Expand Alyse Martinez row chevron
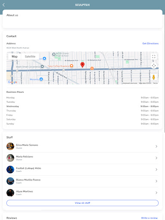Screen dimensions: 165x220 (x=156, y=192)
